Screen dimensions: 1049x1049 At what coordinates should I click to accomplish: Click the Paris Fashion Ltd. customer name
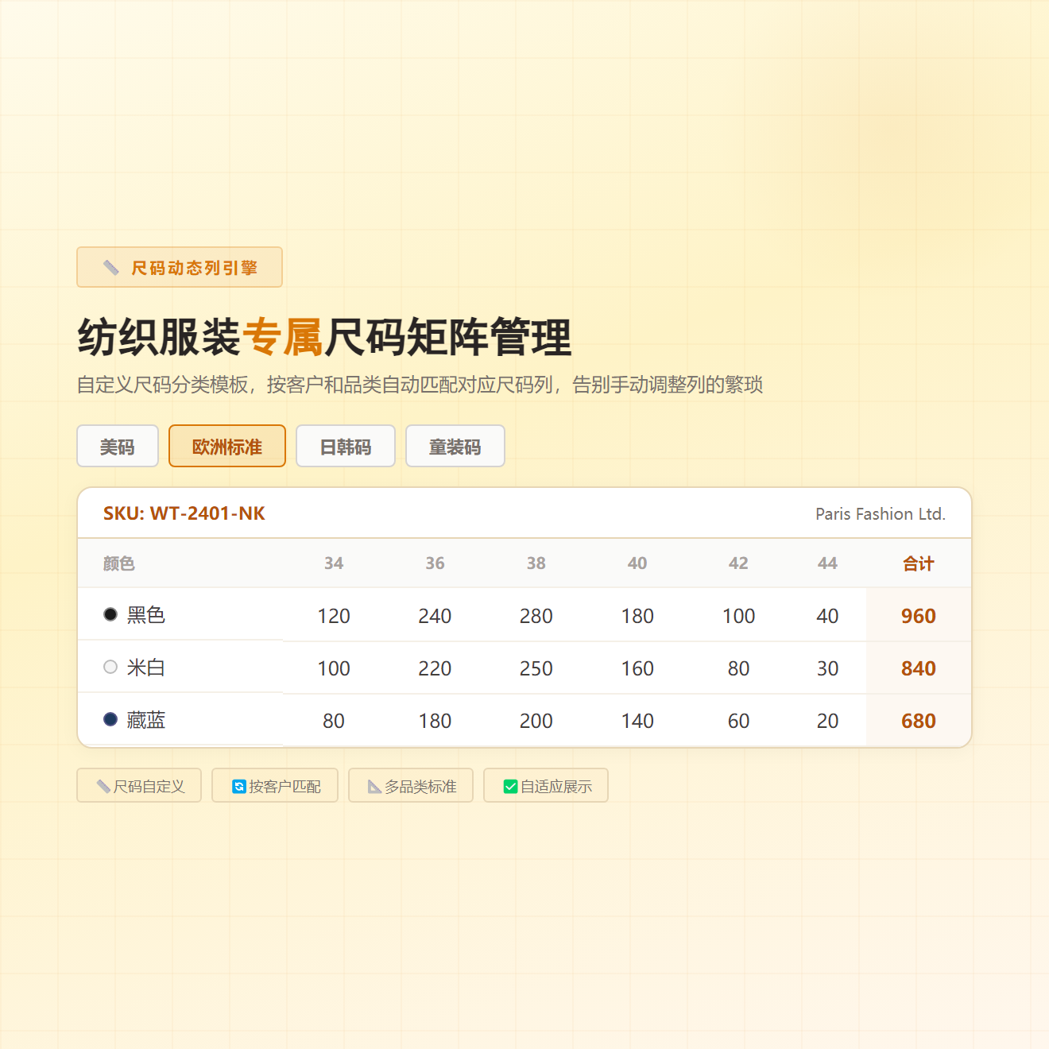(x=881, y=514)
